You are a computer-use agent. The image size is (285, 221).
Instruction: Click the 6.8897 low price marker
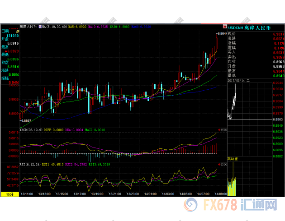[26, 120]
